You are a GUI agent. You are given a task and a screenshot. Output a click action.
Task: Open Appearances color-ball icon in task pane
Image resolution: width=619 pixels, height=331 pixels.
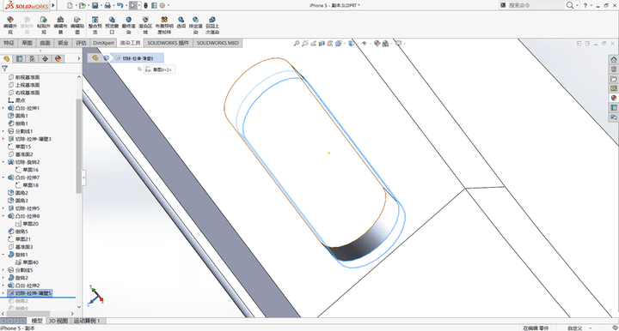pos(614,98)
